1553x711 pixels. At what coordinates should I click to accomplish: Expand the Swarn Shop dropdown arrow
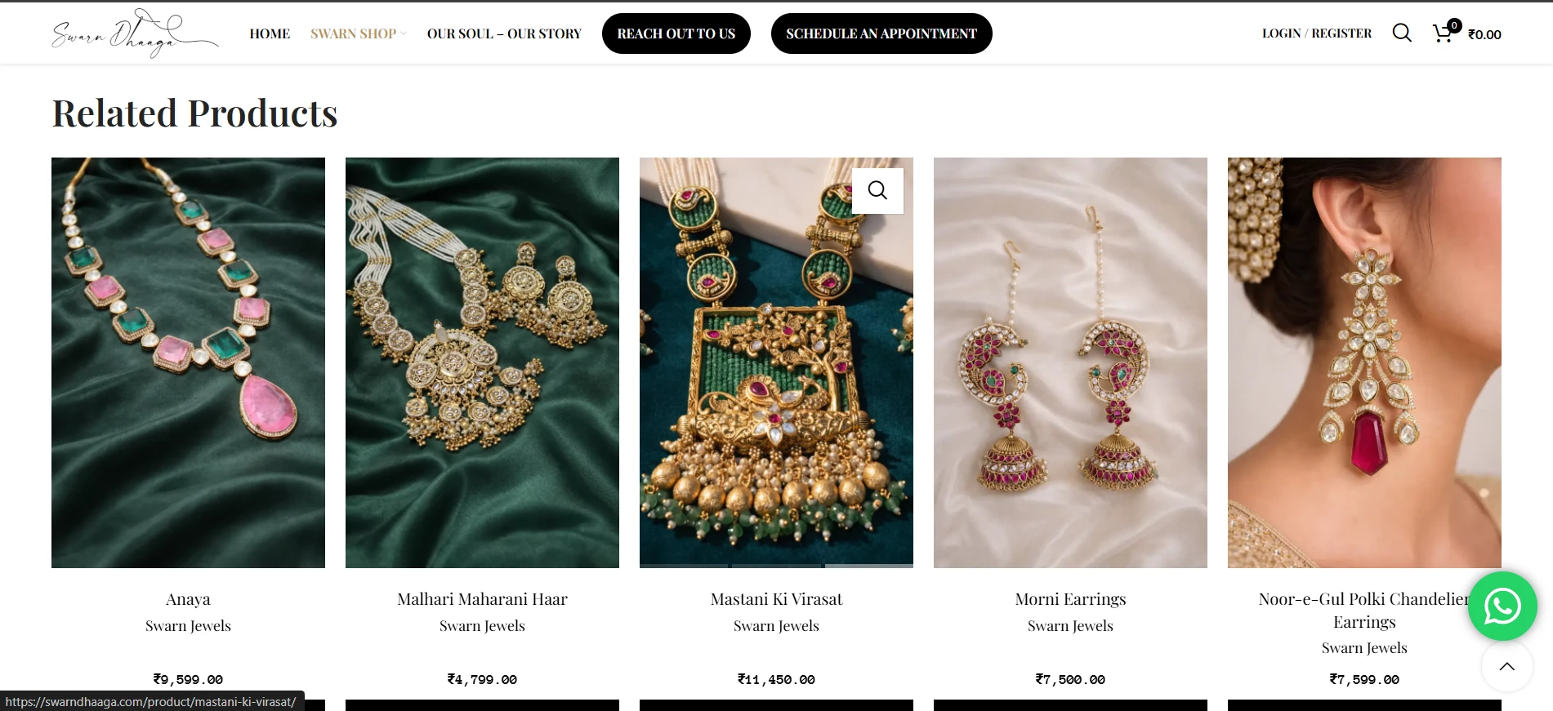(404, 34)
